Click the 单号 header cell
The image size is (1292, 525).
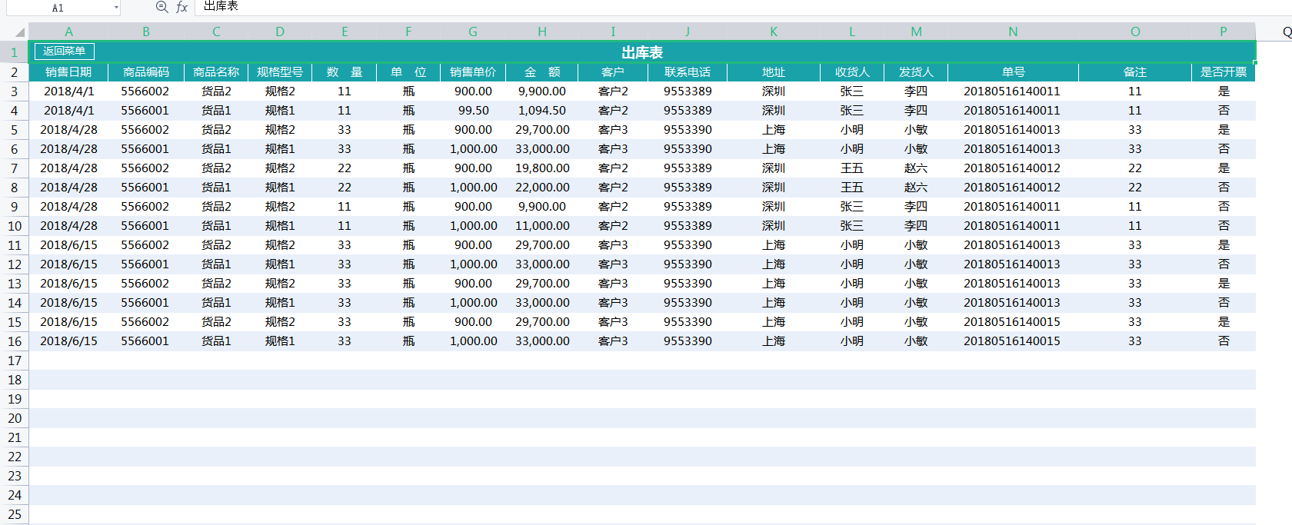pos(1013,71)
